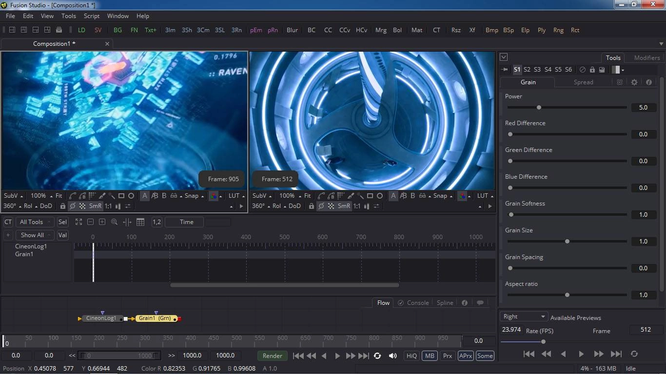666x374 pixels.
Task: Toggle audio mute speaker icon
Action: (x=392, y=356)
